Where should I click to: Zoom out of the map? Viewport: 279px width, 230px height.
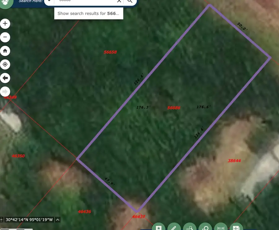pyautogui.click(x=5, y=37)
